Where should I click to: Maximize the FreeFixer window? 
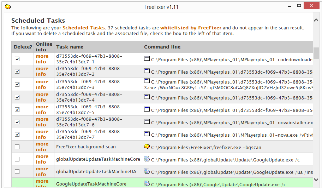point(299,6)
